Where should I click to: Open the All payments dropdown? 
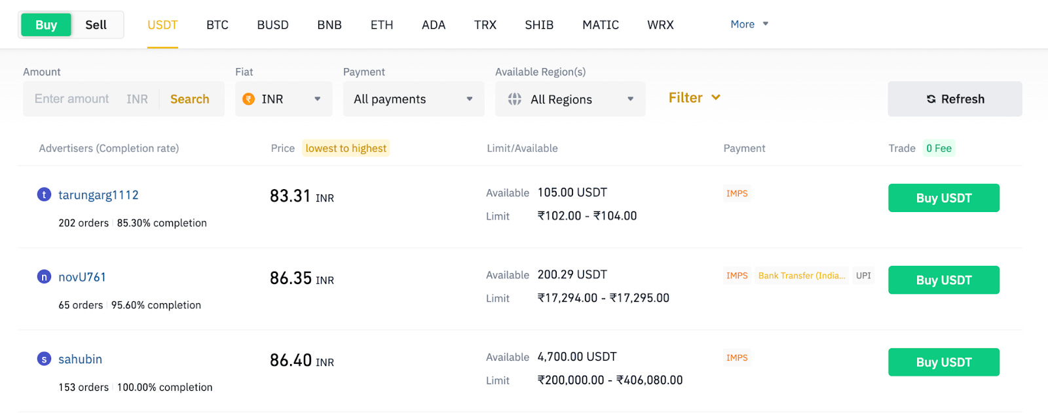coord(413,99)
